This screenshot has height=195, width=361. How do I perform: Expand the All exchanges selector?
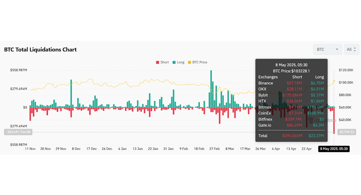(x=351, y=49)
